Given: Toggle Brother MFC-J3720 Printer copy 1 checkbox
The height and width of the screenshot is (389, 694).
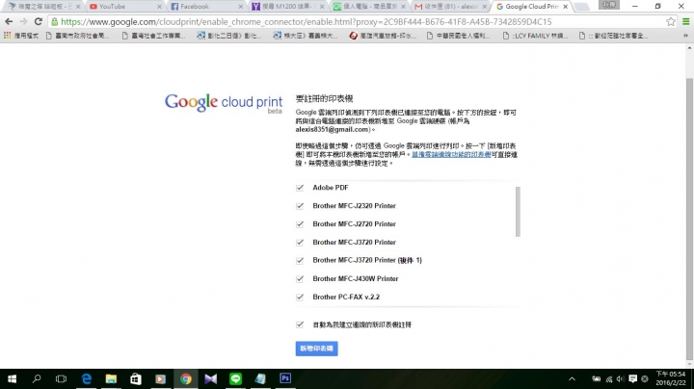Looking at the screenshot, I should tap(300, 260).
